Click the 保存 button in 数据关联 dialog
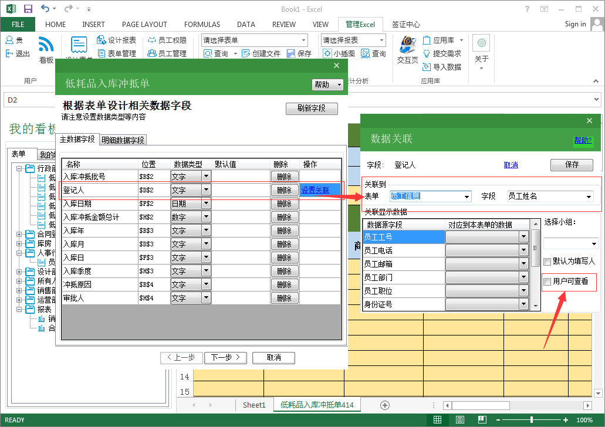This screenshot has height=427, width=605. (x=572, y=165)
